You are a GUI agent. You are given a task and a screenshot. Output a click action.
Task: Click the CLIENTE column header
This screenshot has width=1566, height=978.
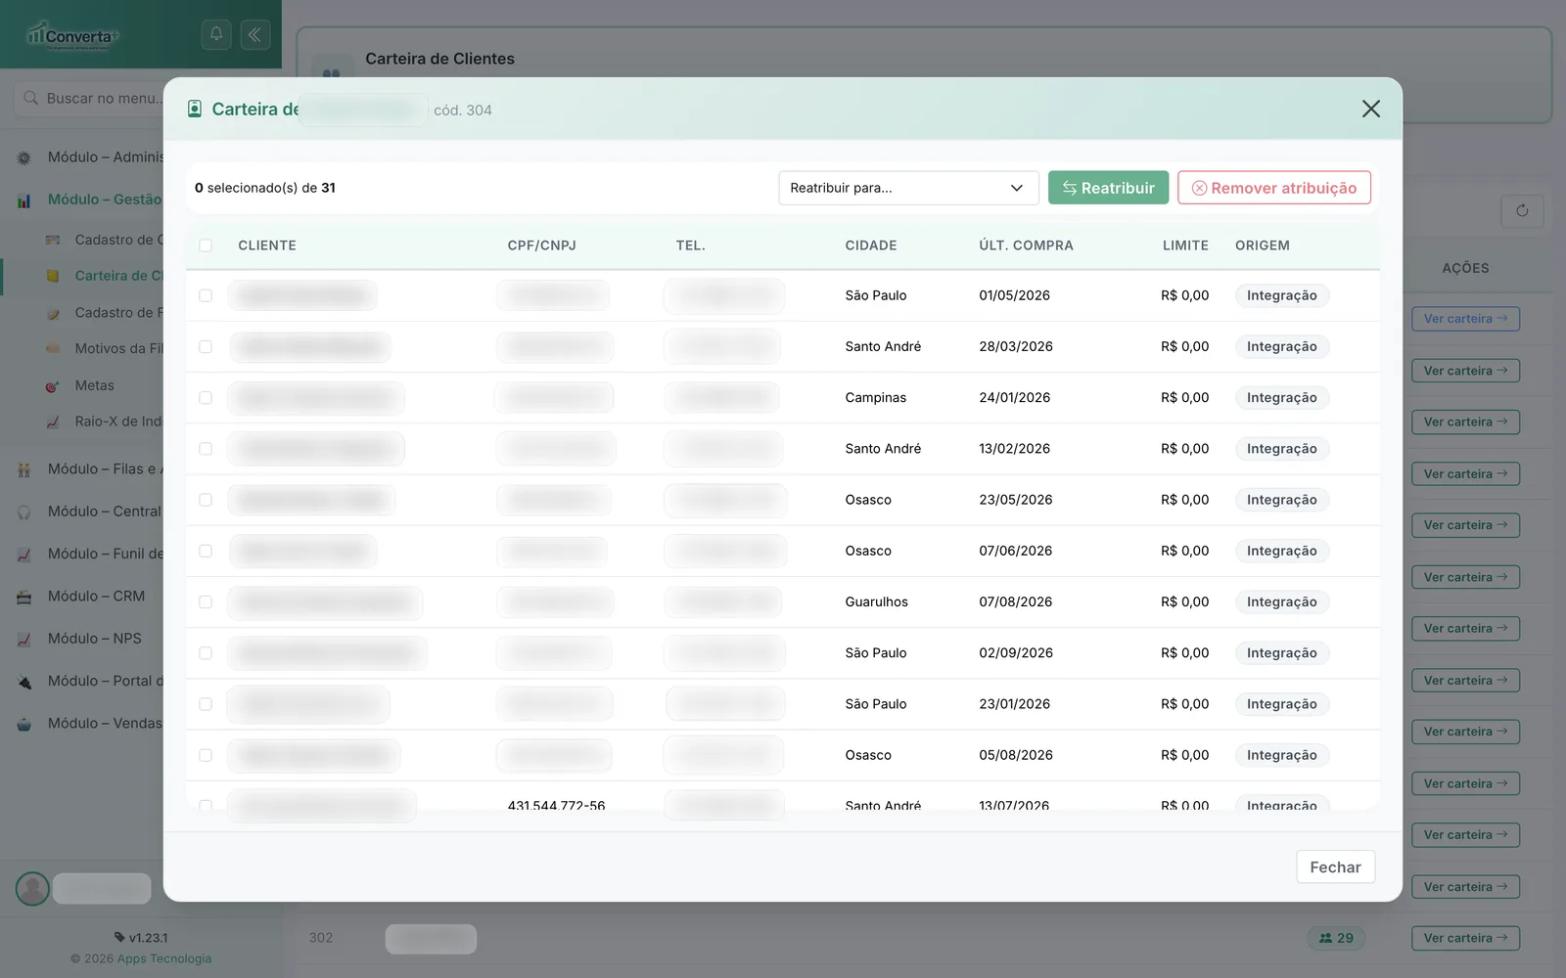267,245
